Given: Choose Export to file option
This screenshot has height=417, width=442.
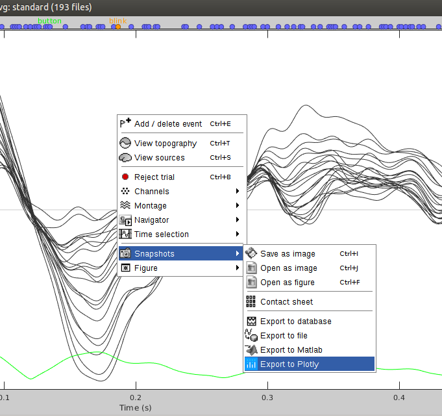Looking at the screenshot, I should coord(284,336).
